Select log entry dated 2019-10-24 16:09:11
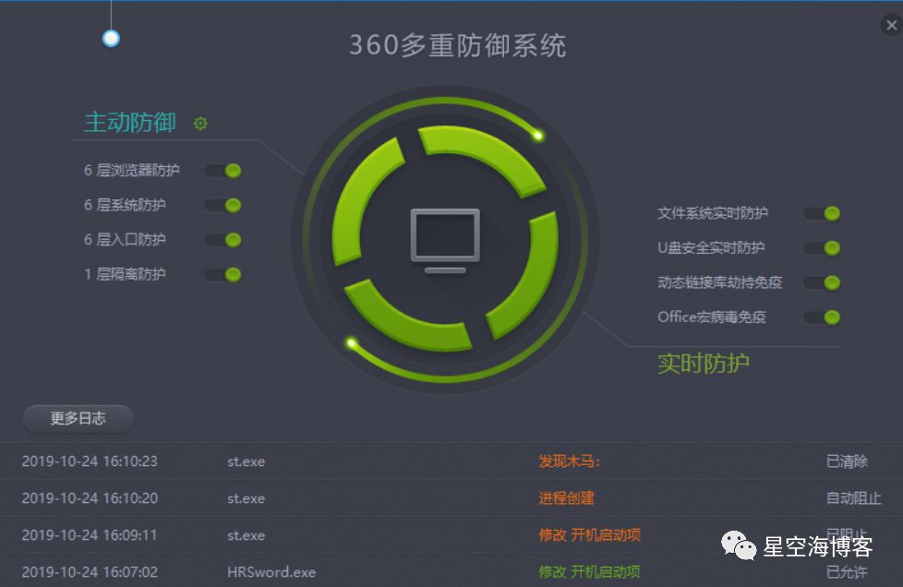Screen dimensions: 903x587 pyautogui.click(x=451, y=535)
